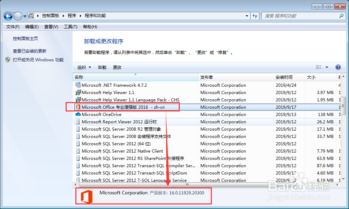Screen dimensions: 349x209
Task: Click the change view icon
Action: pyautogui.click(x=319, y=67)
